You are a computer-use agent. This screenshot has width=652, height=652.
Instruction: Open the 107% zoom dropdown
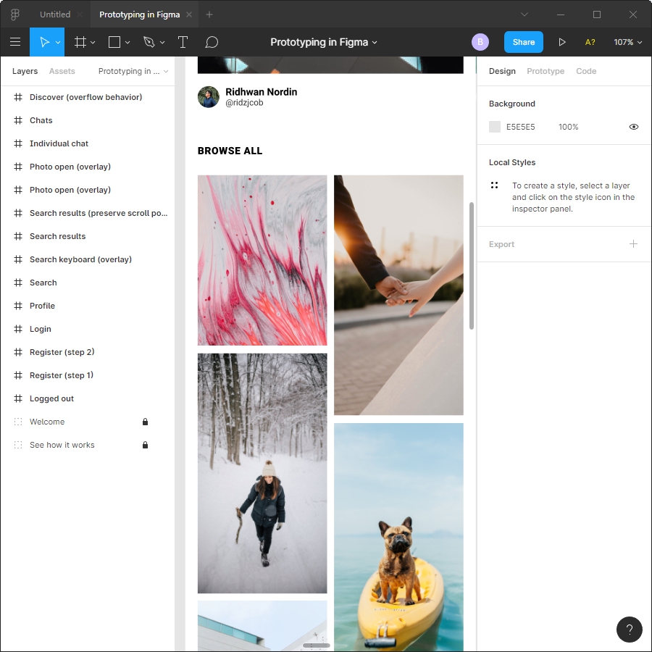point(627,42)
